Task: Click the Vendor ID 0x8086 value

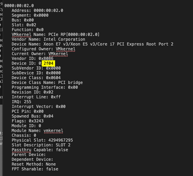Action: (46, 58)
